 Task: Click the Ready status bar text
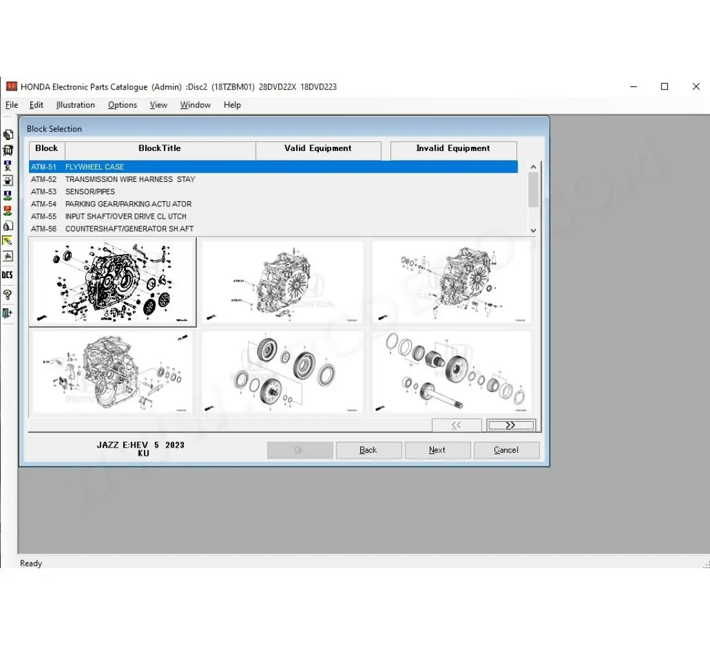pyautogui.click(x=31, y=564)
